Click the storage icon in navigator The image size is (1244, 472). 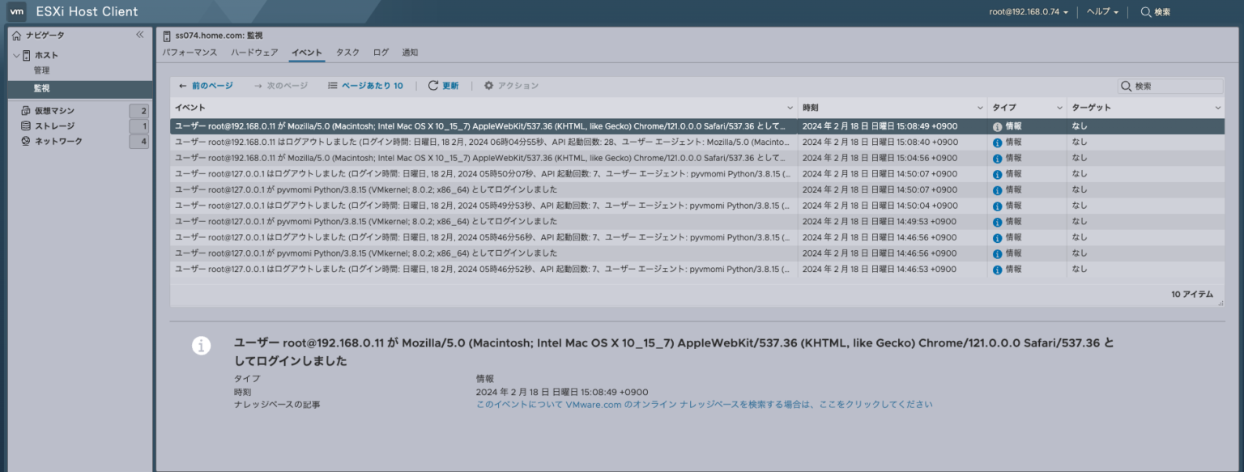click(x=26, y=126)
